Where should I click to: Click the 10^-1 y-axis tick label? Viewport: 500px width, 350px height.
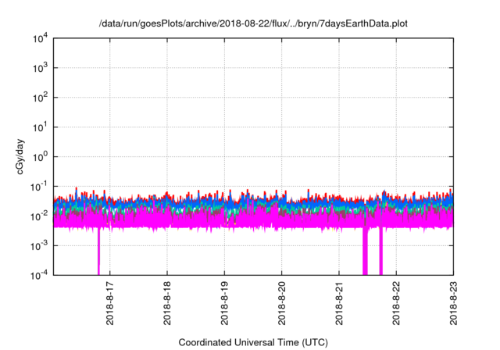[39, 186]
